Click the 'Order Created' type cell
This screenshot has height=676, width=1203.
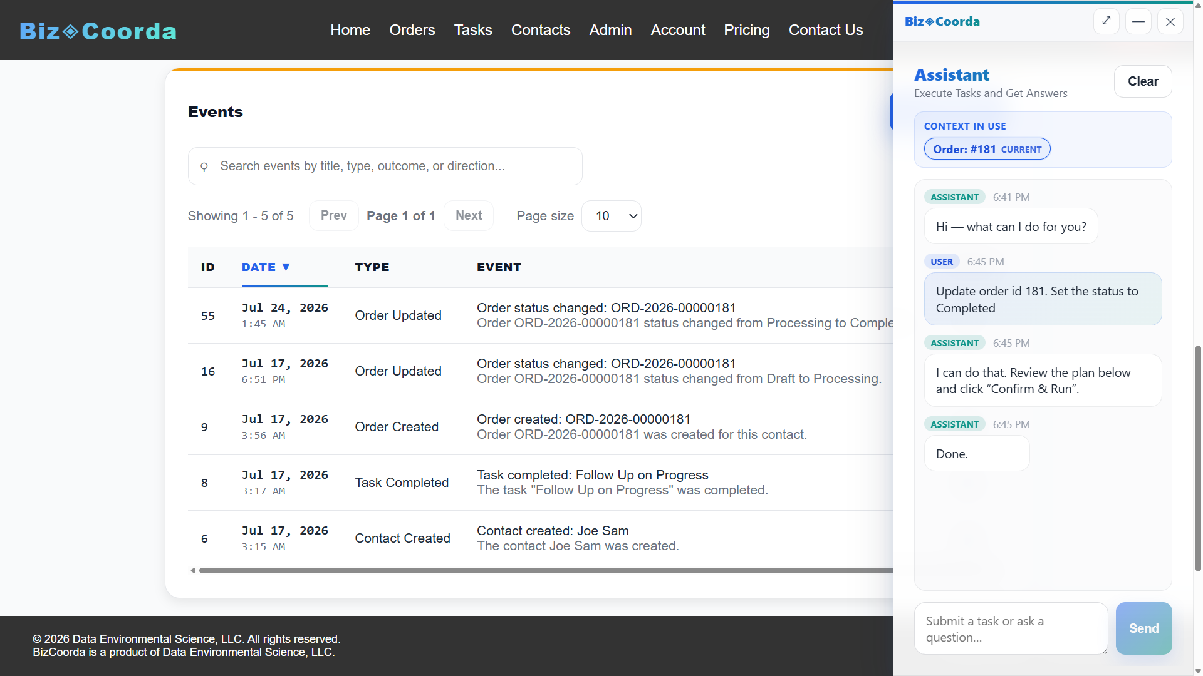[x=397, y=427]
